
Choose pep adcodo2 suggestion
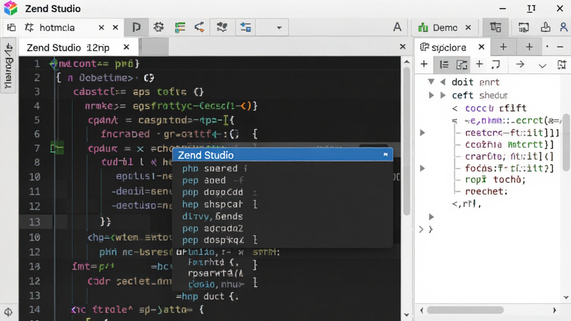click(x=282, y=228)
